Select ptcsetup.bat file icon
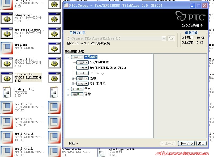 pyautogui.click(x=7, y=77)
